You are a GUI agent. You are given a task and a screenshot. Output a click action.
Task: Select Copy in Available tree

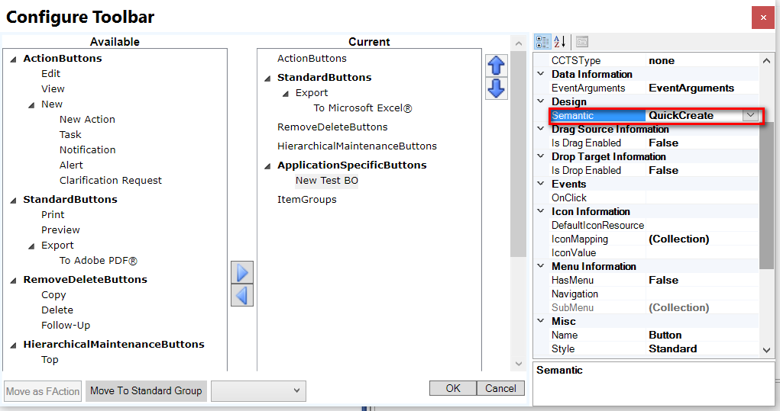coord(53,295)
